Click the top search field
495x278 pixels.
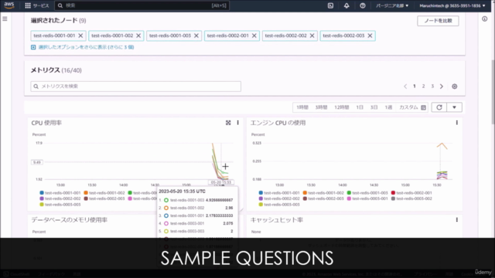(142, 5)
